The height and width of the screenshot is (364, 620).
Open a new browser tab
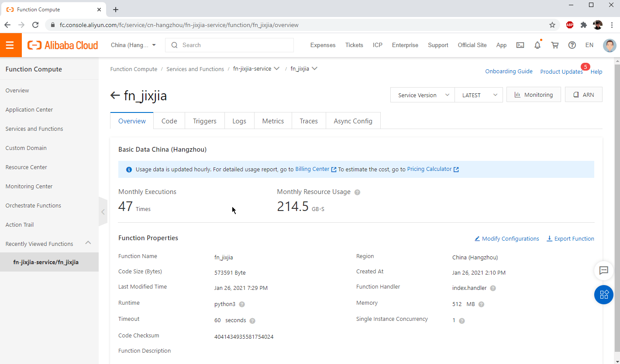[116, 10]
